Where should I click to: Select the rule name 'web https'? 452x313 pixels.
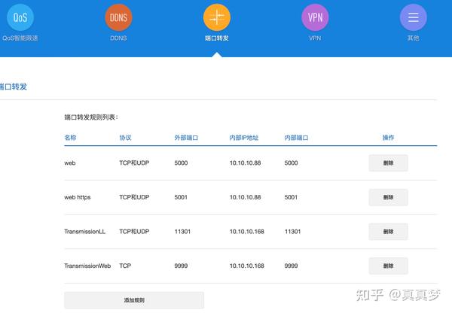point(78,197)
